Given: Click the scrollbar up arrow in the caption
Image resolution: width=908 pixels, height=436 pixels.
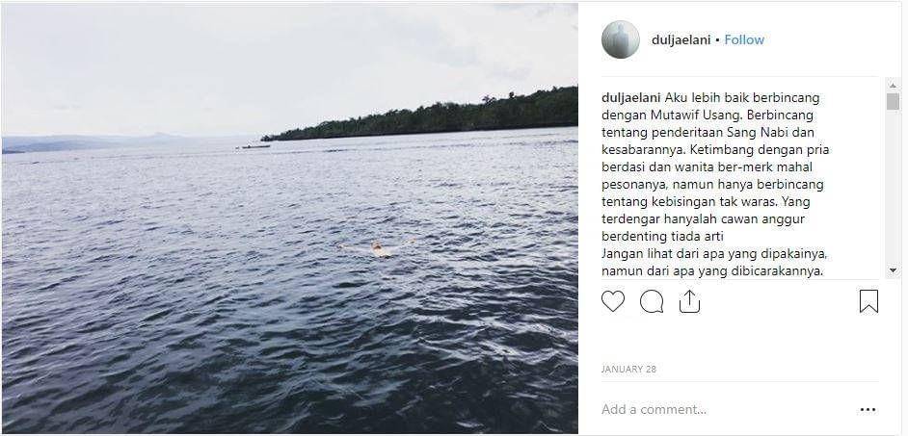Looking at the screenshot, I should 893,85.
